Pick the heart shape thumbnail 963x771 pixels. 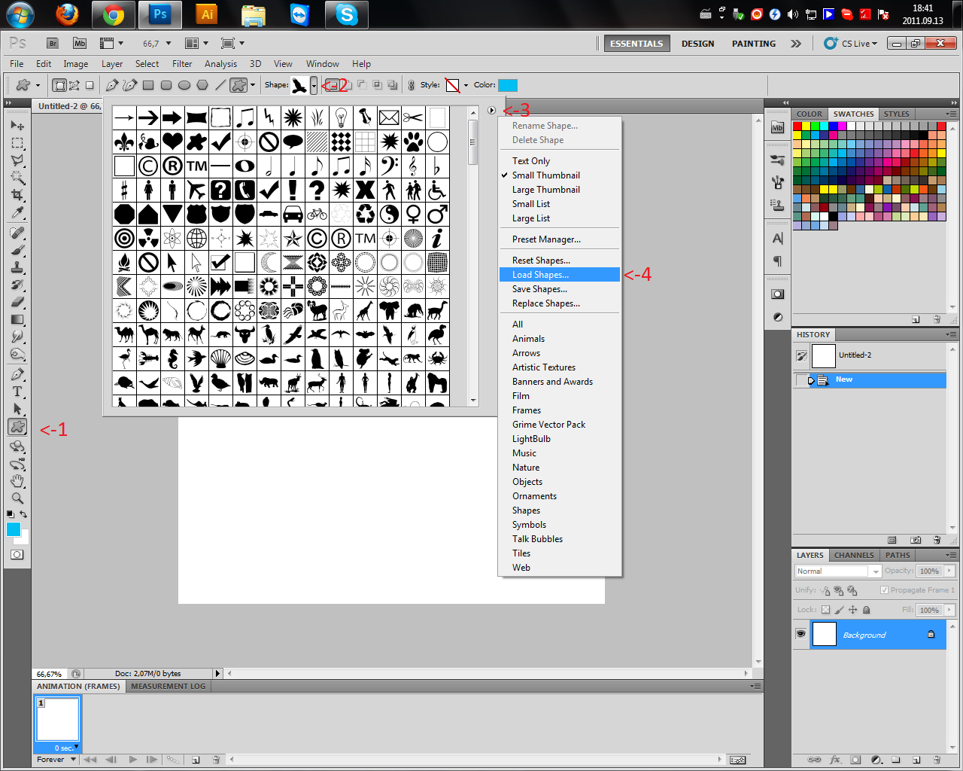pyautogui.click(x=172, y=142)
